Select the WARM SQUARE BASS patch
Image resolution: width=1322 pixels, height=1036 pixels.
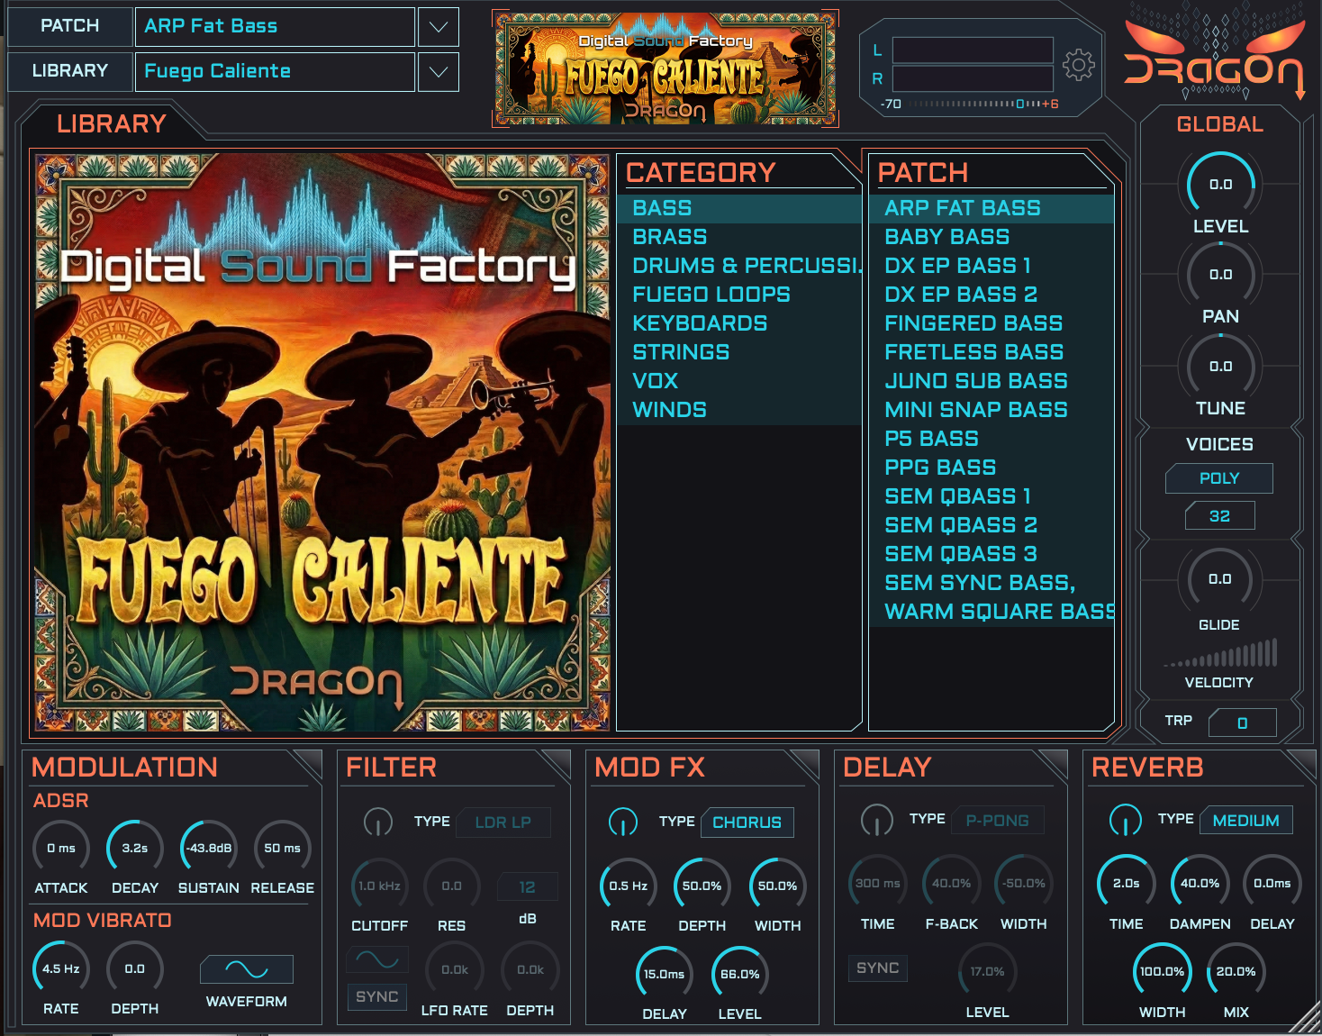pyautogui.click(x=991, y=612)
